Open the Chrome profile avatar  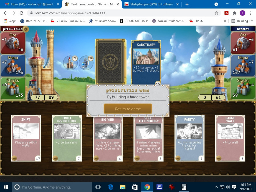point(242,13)
